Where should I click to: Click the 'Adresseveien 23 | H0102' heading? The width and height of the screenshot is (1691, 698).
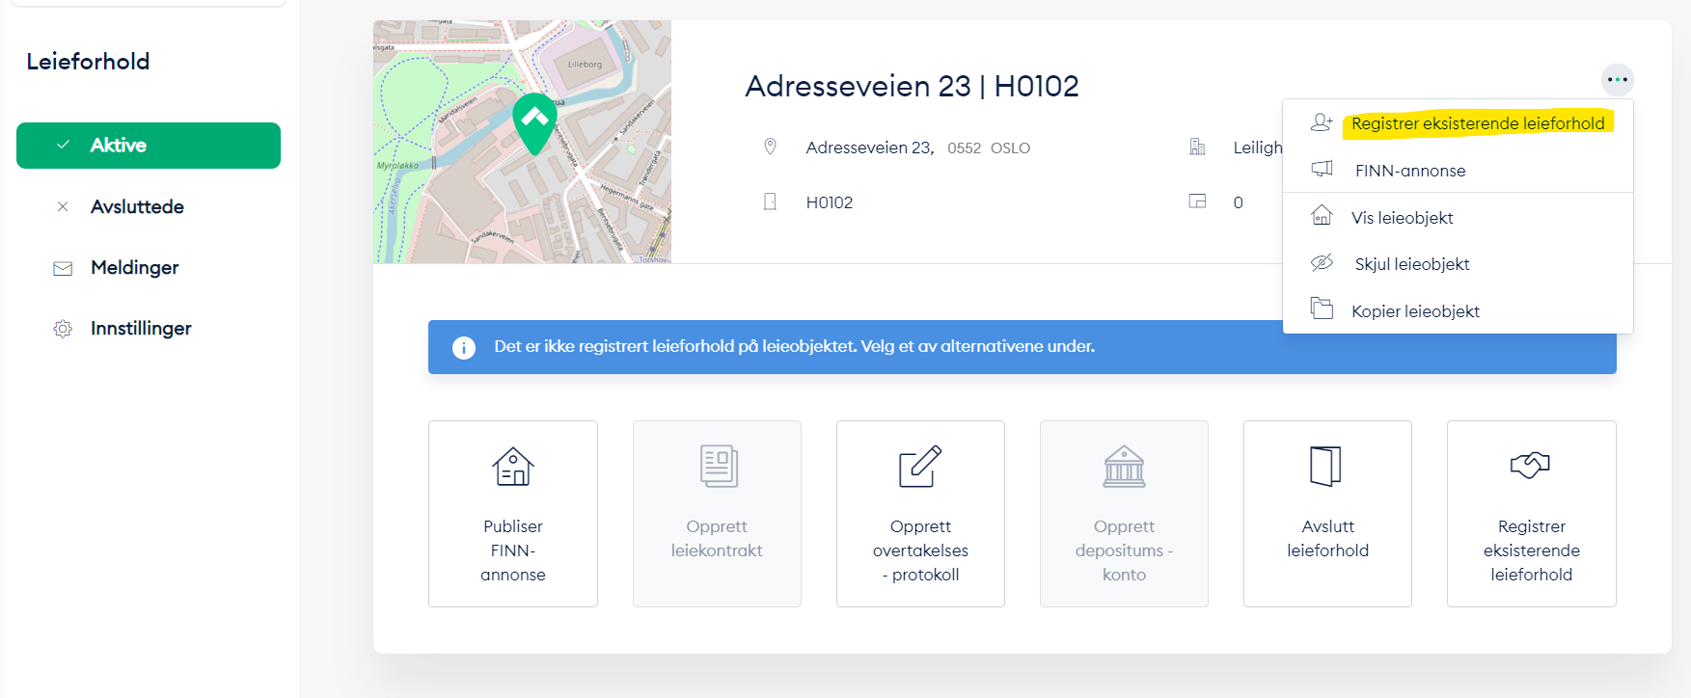(912, 86)
